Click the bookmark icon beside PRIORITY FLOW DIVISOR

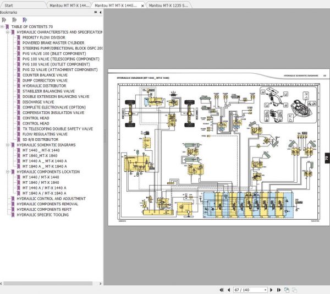pyautogui.click(x=19, y=37)
